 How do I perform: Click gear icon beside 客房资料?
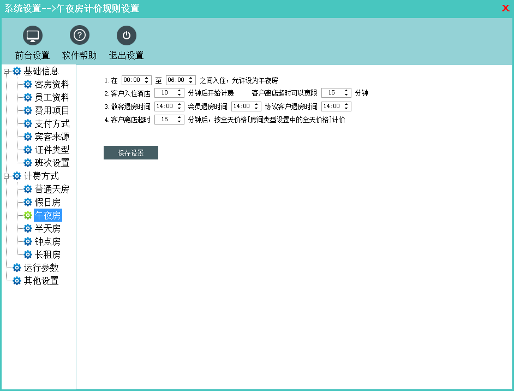pos(28,84)
